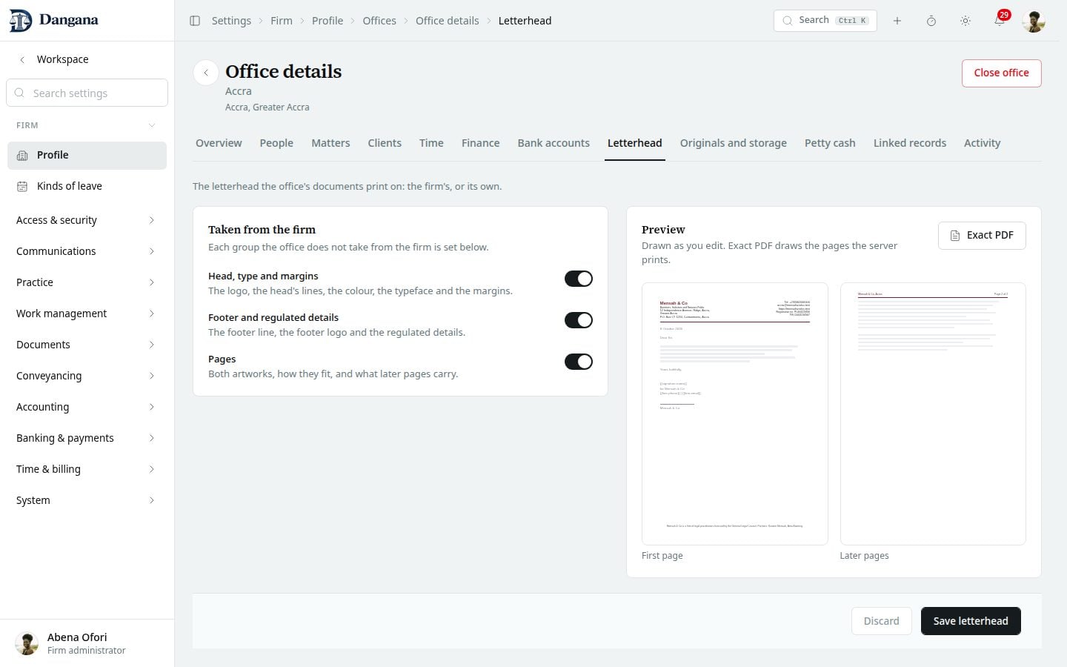This screenshot has width=1067, height=667.
Task: Click the Kinds of leave calendar icon
Action: point(22,187)
